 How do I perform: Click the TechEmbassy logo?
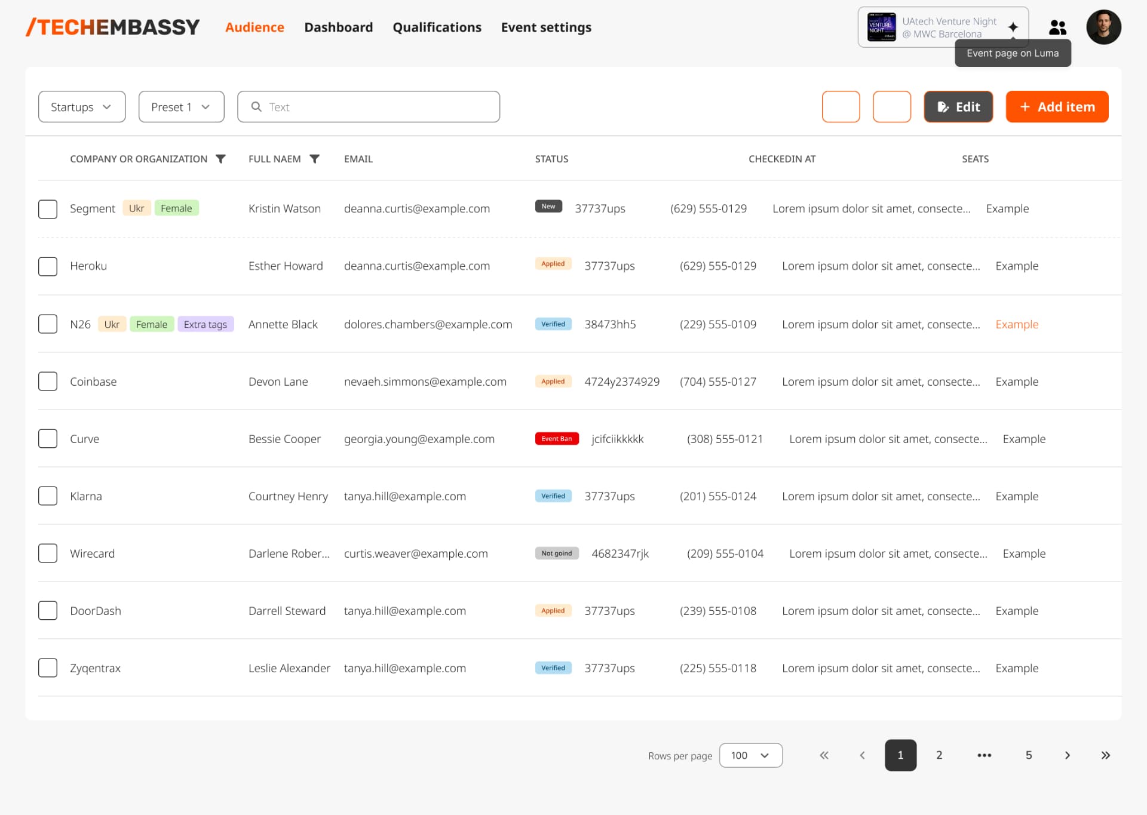coord(113,27)
